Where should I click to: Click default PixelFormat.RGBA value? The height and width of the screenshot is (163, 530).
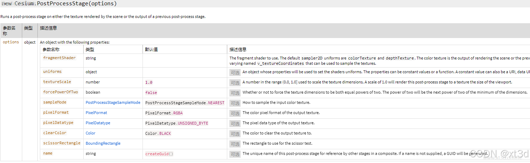pos(164,113)
